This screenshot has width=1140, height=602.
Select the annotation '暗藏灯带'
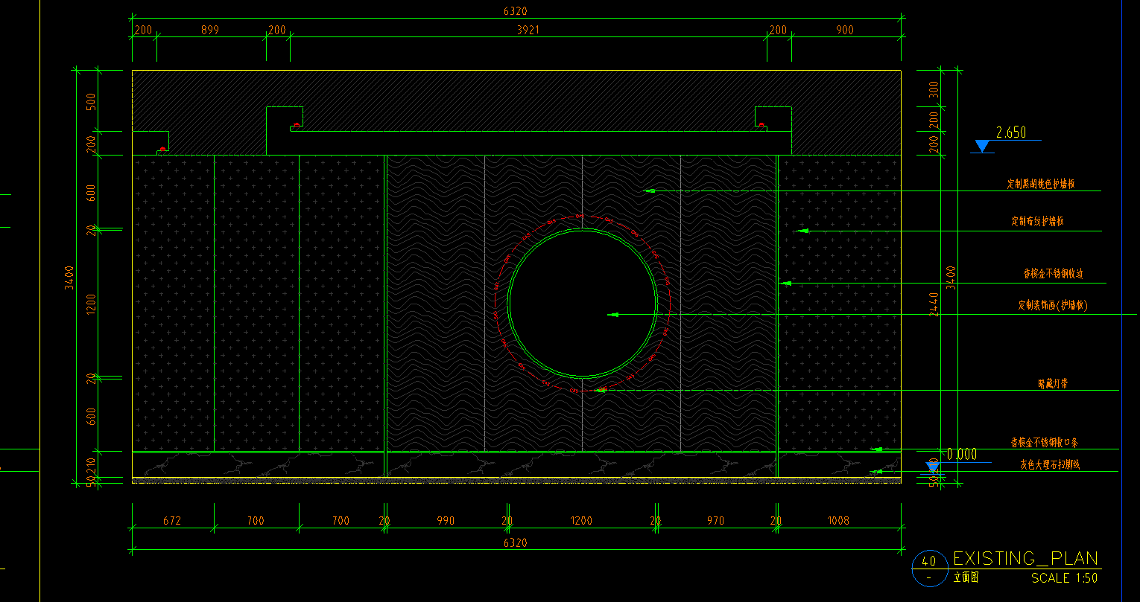click(x=1053, y=384)
